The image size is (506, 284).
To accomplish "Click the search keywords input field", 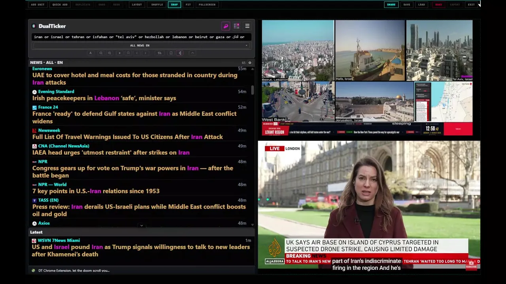I will [x=141, y=37].
